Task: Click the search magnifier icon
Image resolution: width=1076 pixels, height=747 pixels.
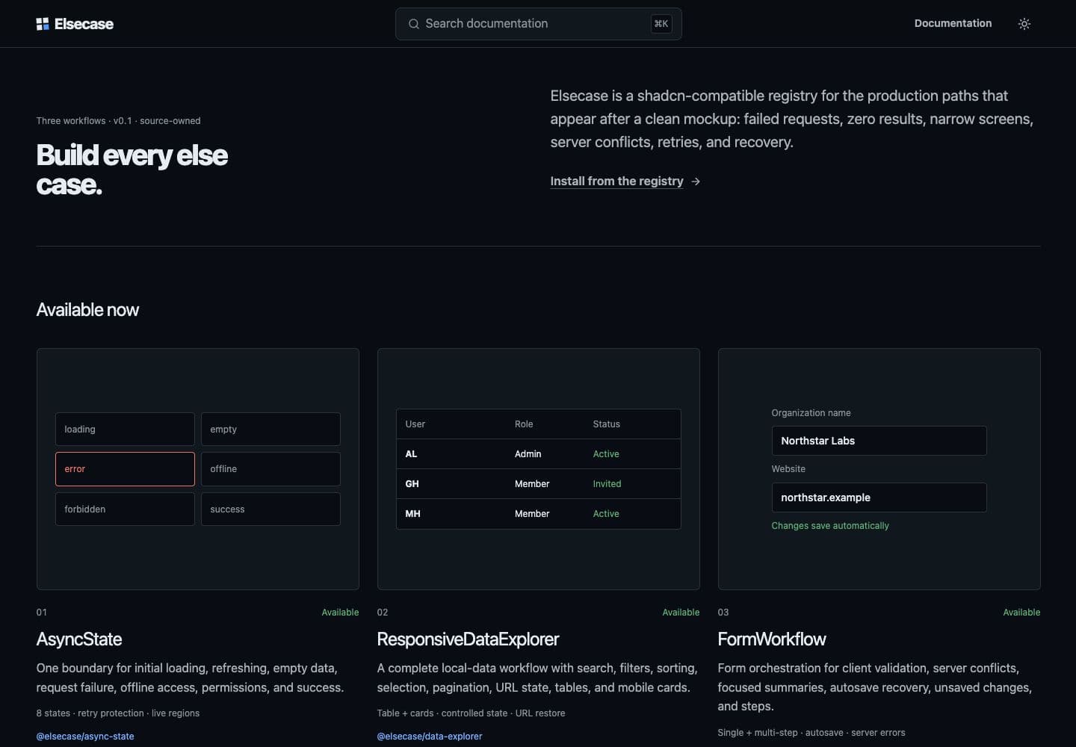Action: click(413, 24)
